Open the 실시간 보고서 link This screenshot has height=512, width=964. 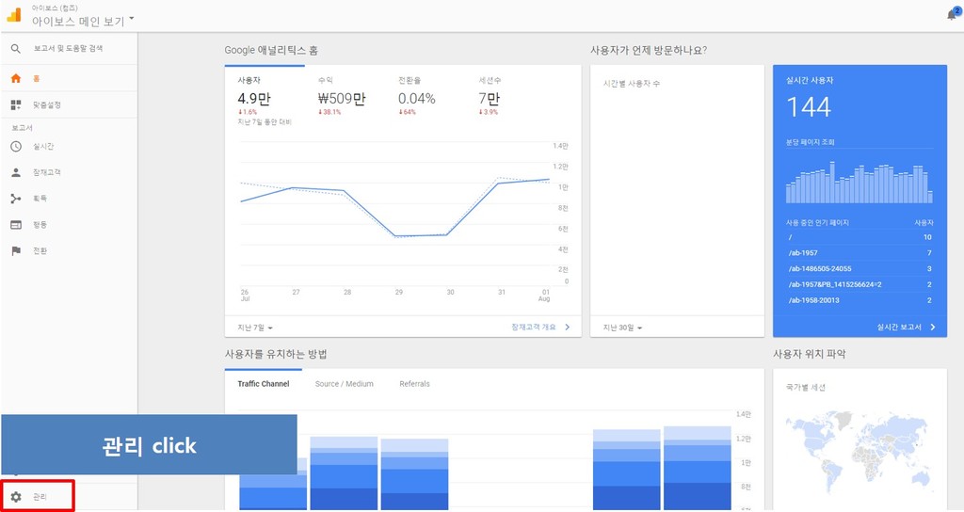click(899, 327)
